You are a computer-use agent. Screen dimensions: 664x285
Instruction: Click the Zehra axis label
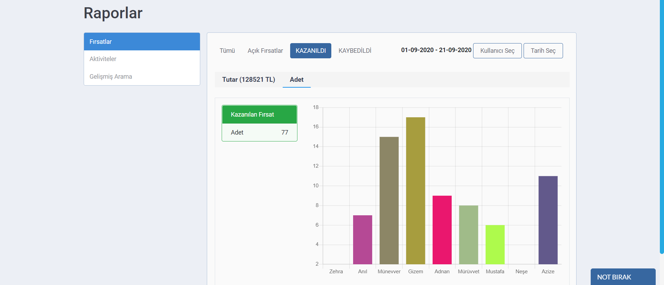(x=336, y=272)
